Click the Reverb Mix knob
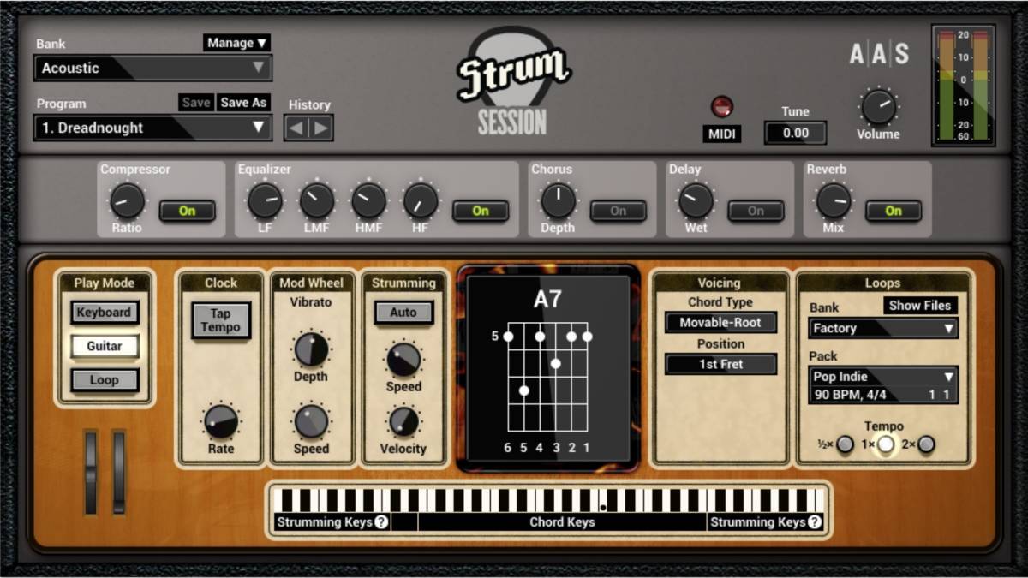1028x578 pixels. click(x=833, y=201)
